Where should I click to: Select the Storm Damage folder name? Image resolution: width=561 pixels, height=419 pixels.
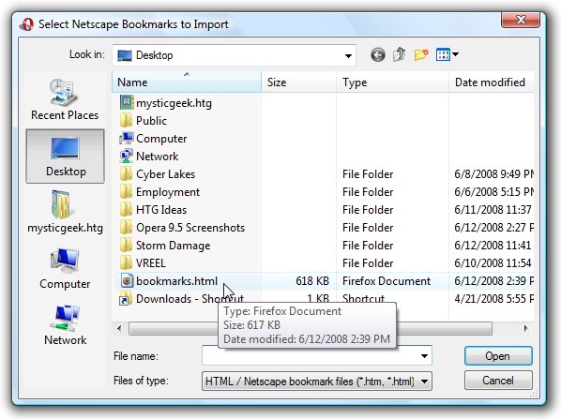click(174, 246)
